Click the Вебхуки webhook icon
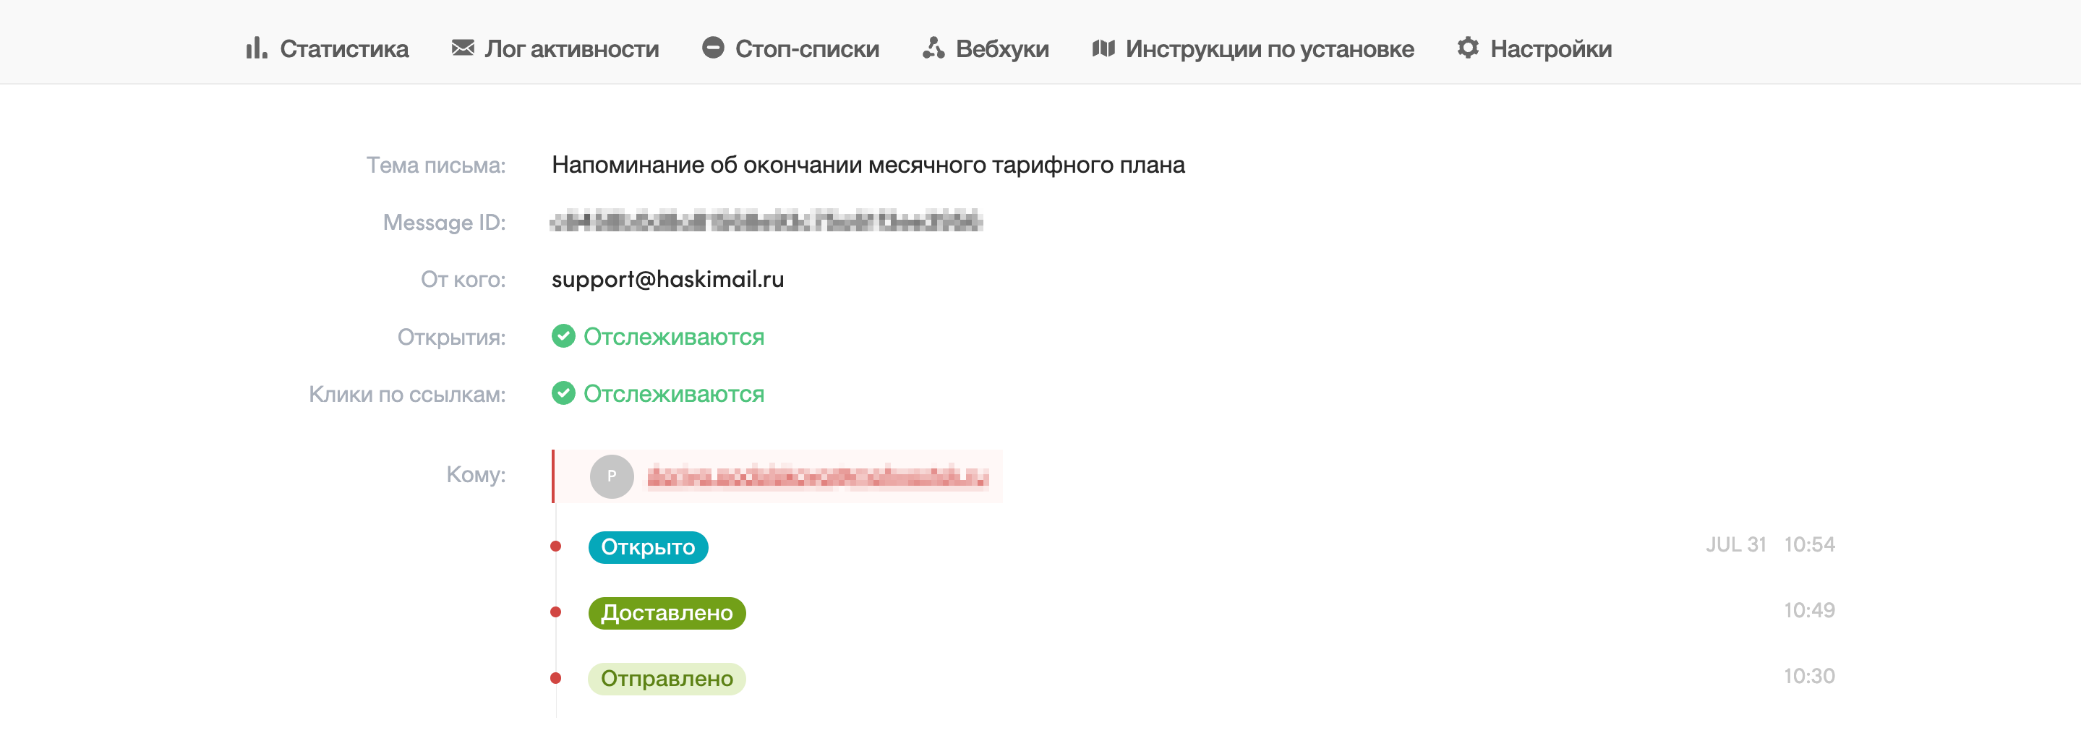The image size is (2081, 746). (934, 48)
